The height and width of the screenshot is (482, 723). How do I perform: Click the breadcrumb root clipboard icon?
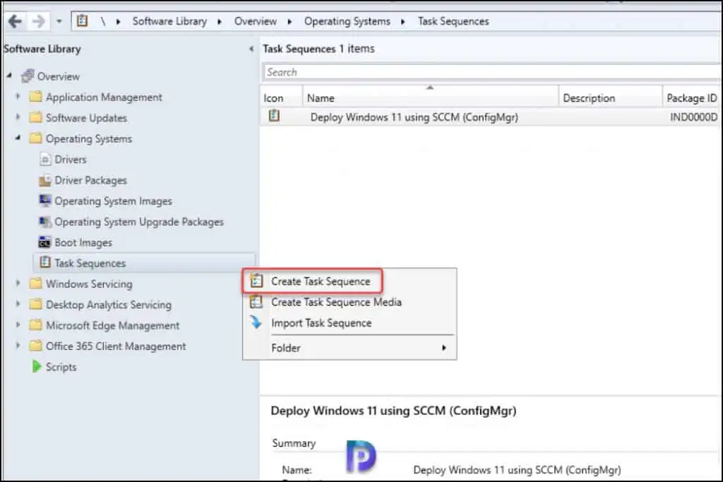point(82,20)
